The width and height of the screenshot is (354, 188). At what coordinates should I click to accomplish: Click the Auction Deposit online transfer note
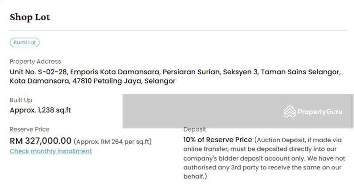[264, 158]
